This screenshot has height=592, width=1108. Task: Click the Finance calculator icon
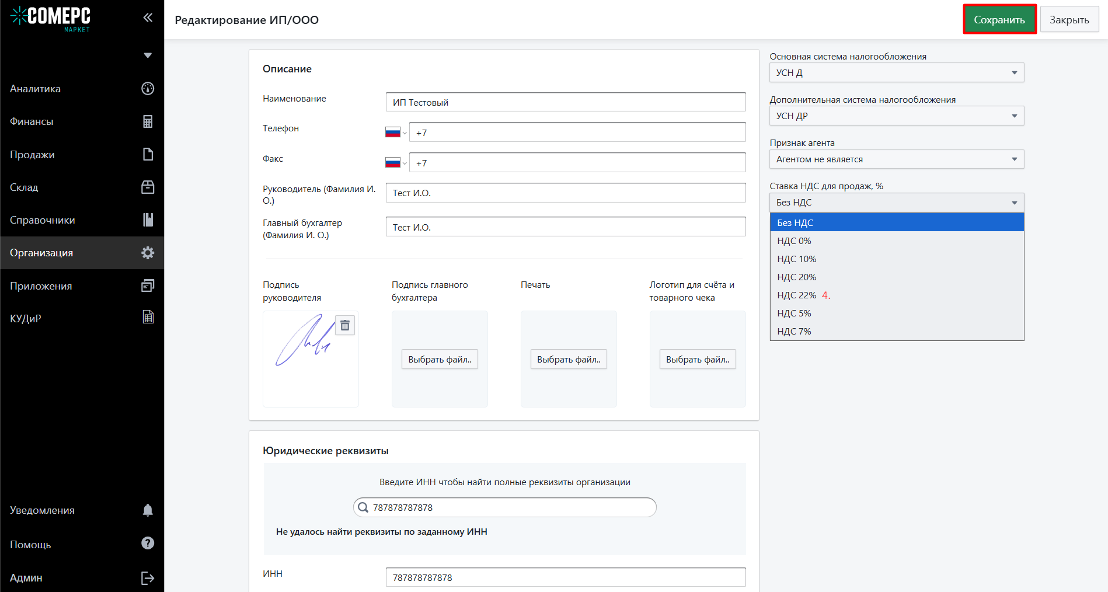148,121
